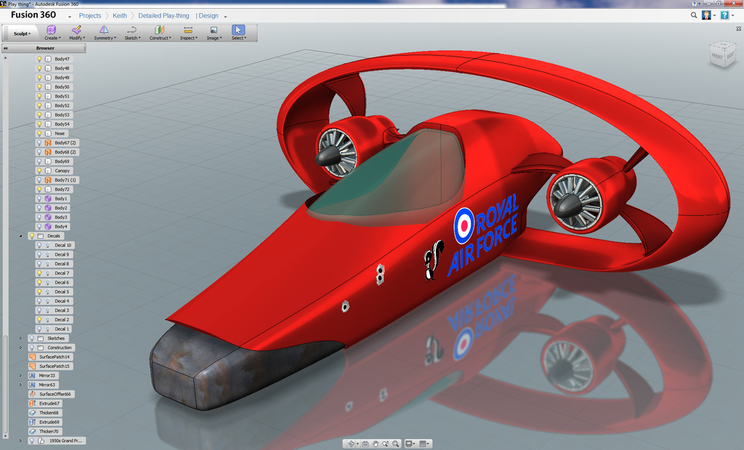The image size is (744, 450).
Task: Toggle visibility bulb of Canopy
Action: coord(39,170)
